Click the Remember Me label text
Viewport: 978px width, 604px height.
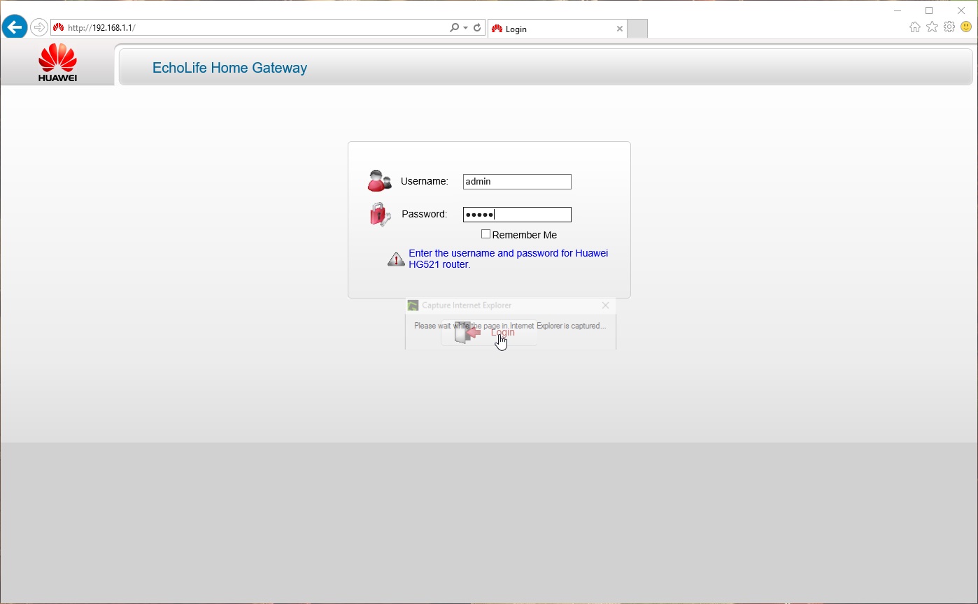coord(525,235)
